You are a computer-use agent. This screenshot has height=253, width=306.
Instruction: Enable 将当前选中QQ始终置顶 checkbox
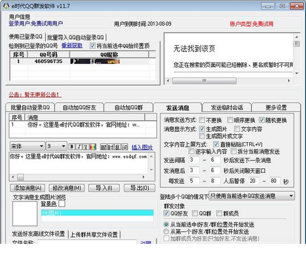(x=92, y=45)
